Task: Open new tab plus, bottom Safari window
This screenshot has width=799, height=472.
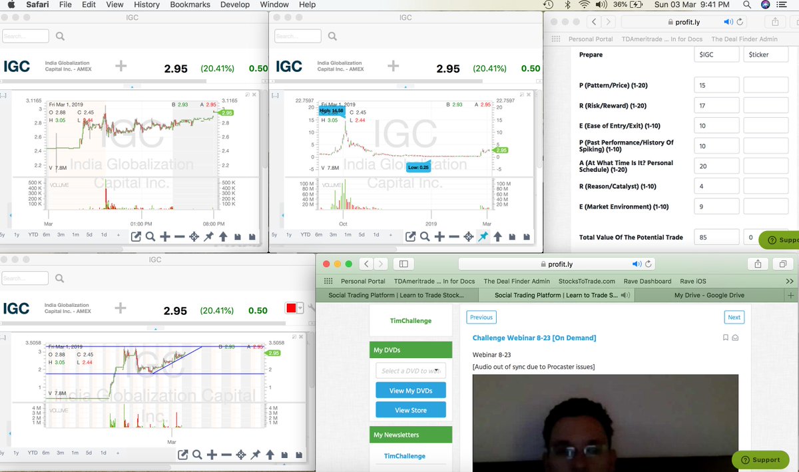Action: click(x=791, y=295)
